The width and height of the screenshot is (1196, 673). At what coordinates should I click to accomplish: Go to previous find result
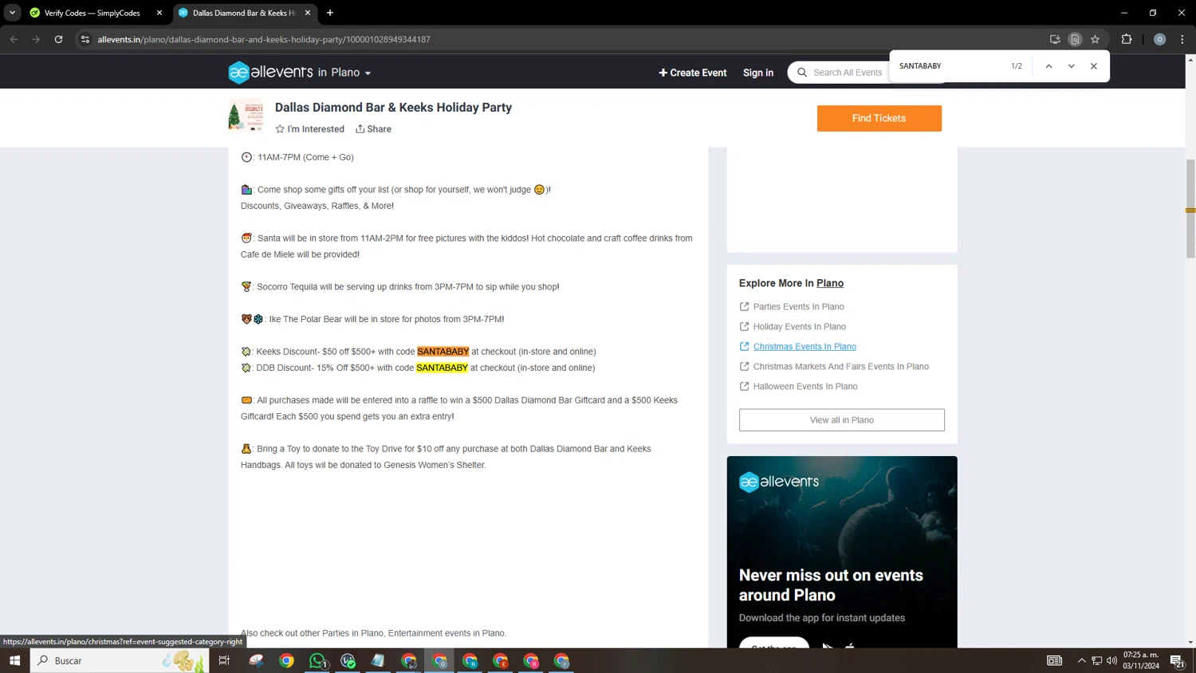[x=1048, y=66]
